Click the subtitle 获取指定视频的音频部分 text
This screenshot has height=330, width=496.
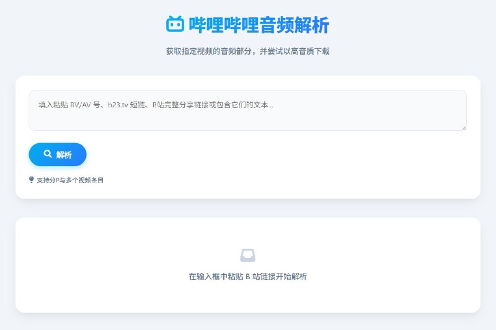209,51
